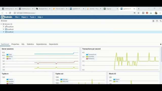This screenshot has height=91, width=162.
Task: Go back with the browser back arrow
Action: coord(3,13)
